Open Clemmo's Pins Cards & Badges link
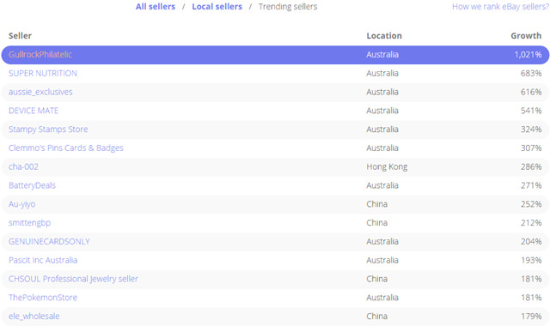The height and width of the screenshot is (326, 550). click(x=66, y=148)
